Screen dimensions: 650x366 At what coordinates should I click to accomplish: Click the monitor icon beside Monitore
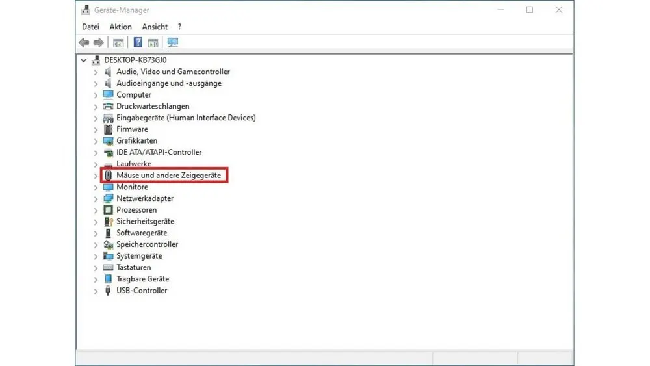click(x=108, y=187)
